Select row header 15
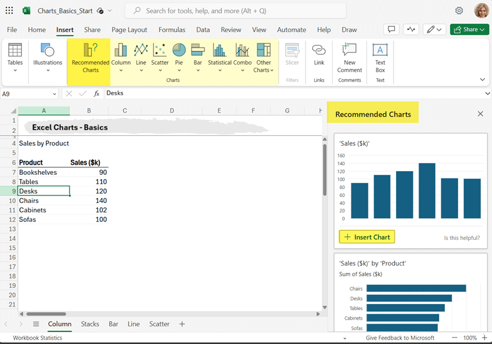 (x=9, y=248)
